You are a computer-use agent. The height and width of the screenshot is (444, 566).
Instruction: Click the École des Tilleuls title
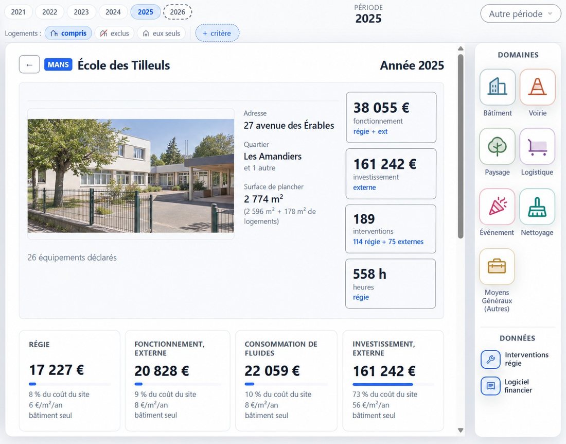tap(124, 65)
